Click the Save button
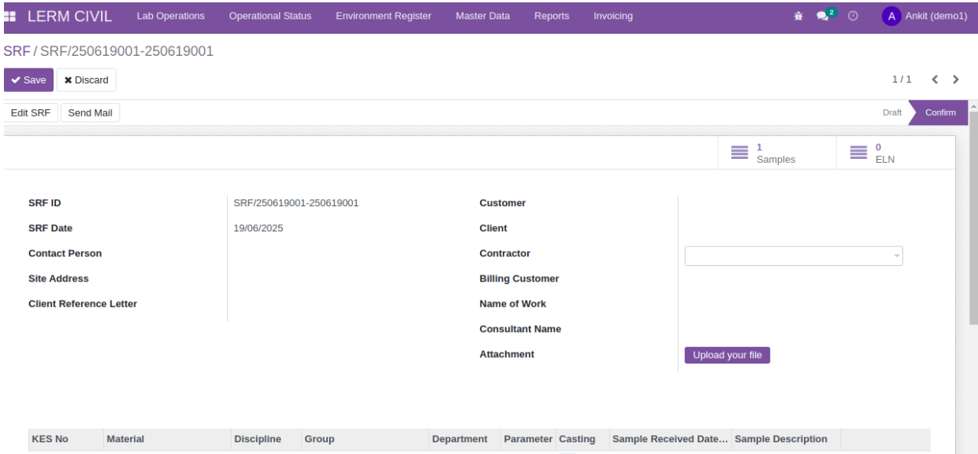978x454 pixels. (x=28, y=80)
